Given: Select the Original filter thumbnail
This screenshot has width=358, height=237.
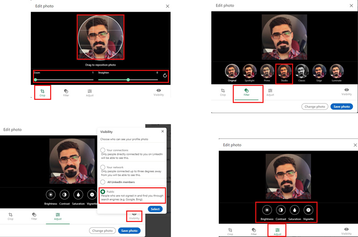Looking at the screenshot, I should 232,71.
